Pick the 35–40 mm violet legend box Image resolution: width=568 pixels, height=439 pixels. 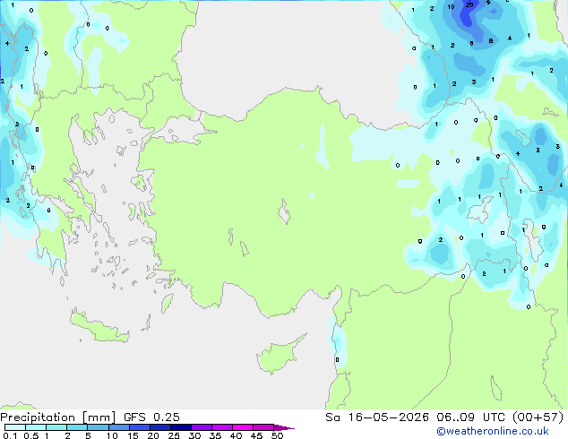222,427
